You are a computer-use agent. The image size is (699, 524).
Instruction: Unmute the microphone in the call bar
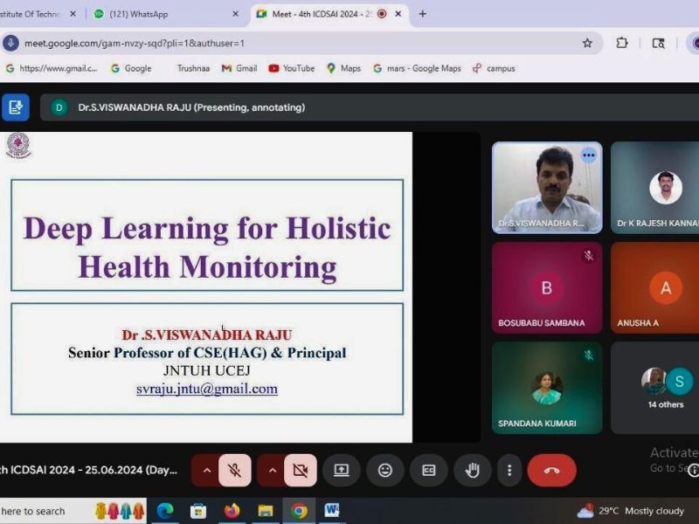(x=234, y=471)
